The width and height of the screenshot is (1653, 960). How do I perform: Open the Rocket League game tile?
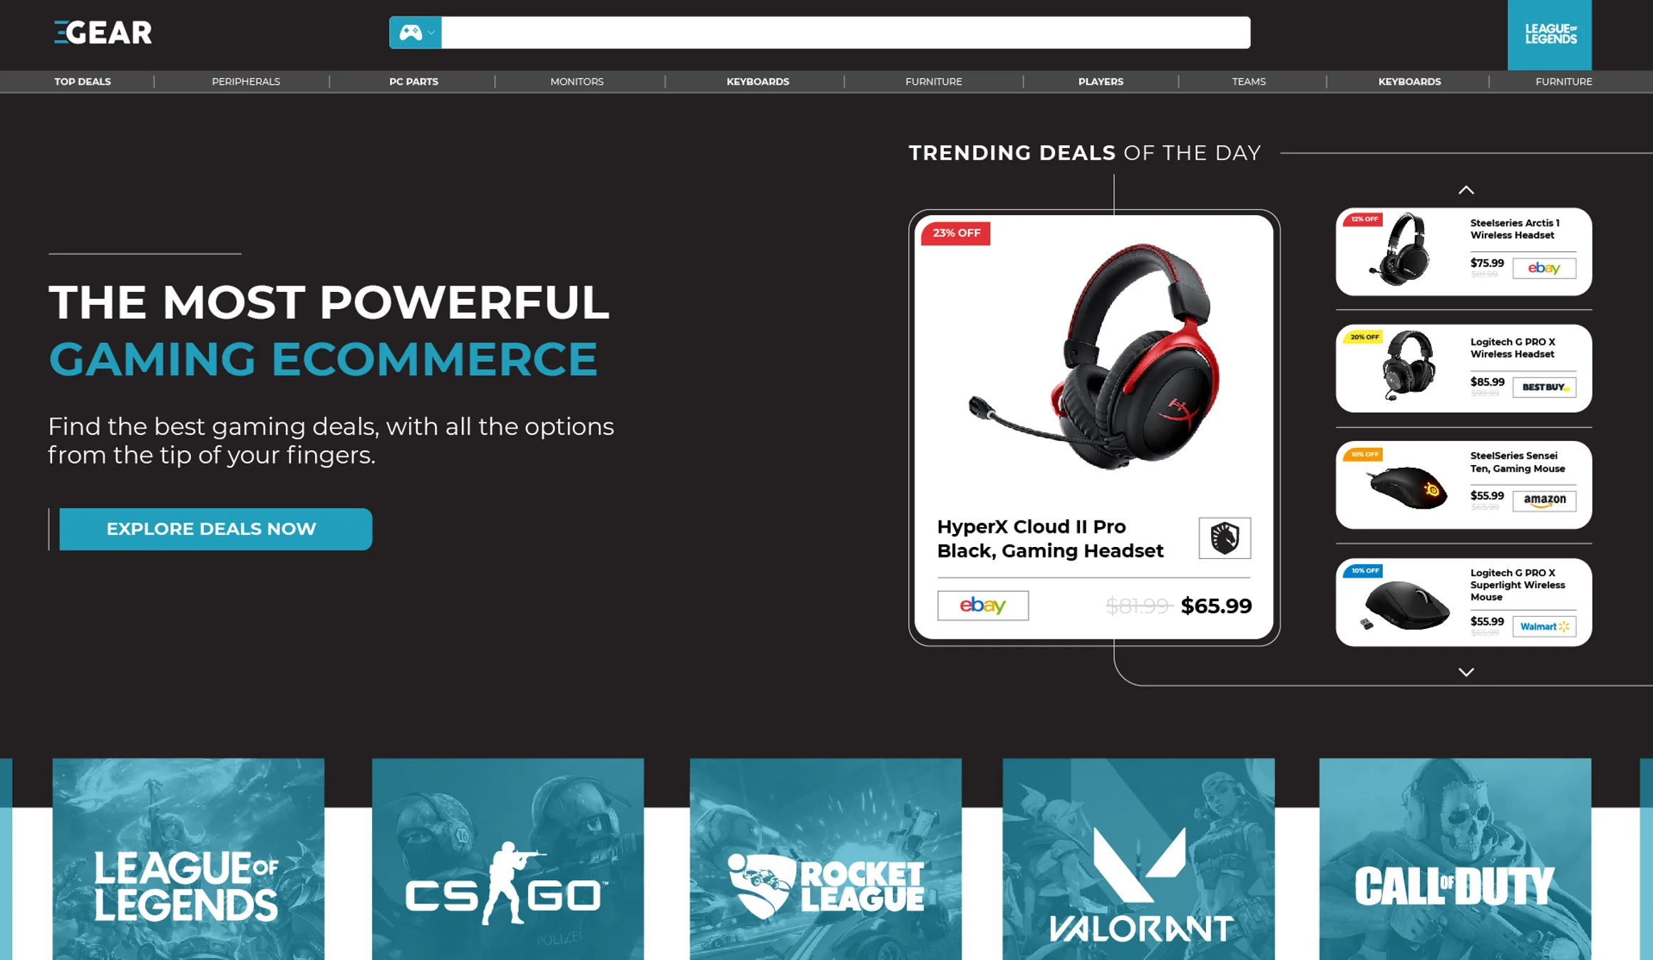825,859
